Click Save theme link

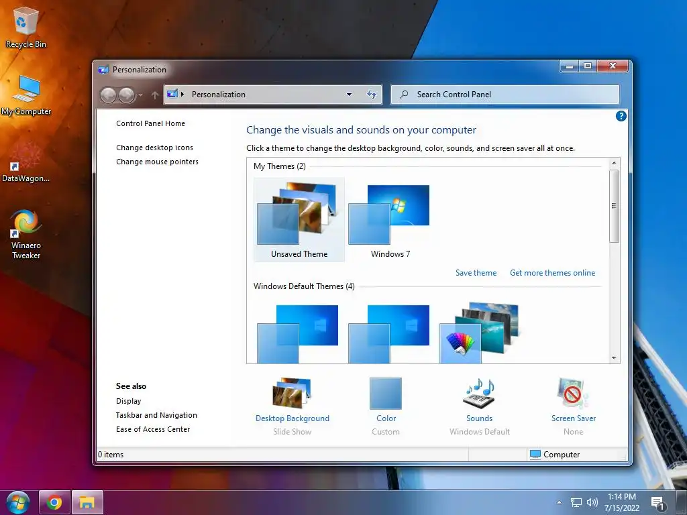point(476,273)
